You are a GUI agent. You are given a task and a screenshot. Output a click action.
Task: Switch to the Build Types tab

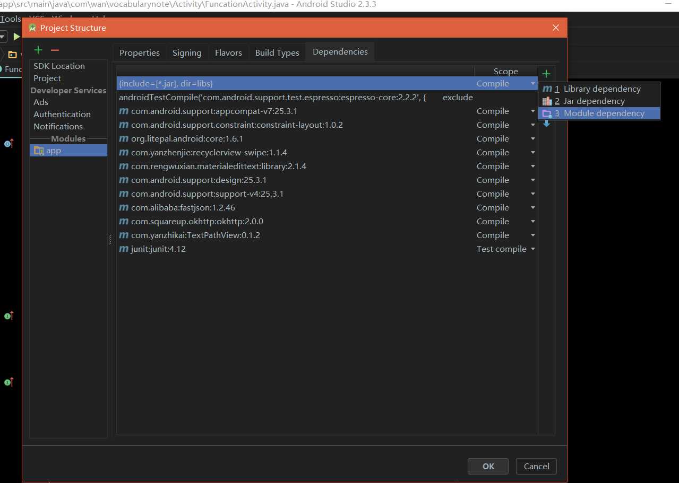[x=277, y=52]
